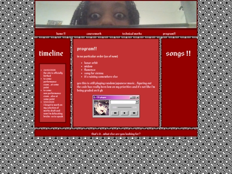Click the 'song for sienna' list item
This screenshot has width=232, height=174.
point(94,73)
